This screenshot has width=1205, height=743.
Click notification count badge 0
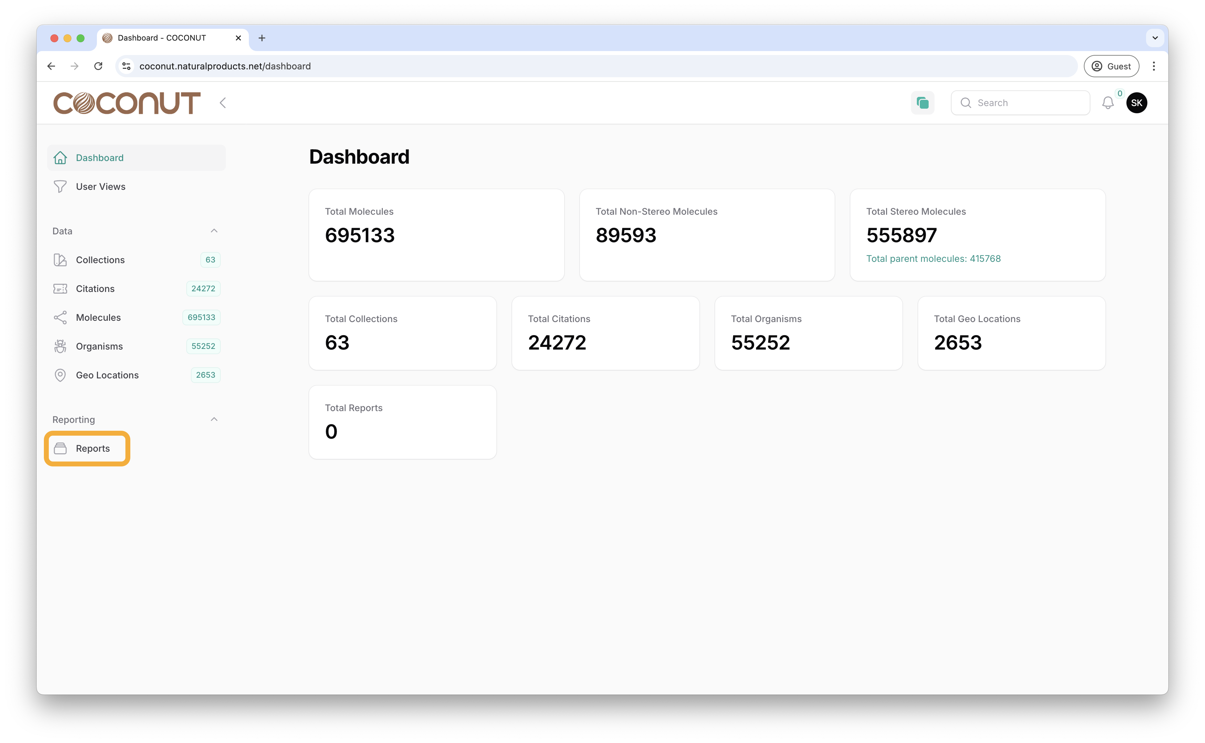point(1120,93)
